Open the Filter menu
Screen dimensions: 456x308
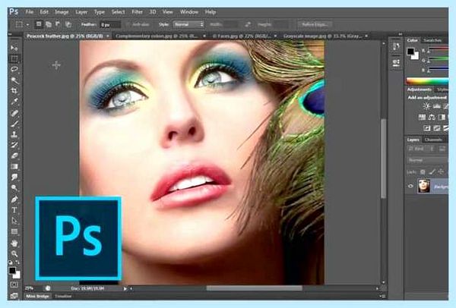coord(137,12)
